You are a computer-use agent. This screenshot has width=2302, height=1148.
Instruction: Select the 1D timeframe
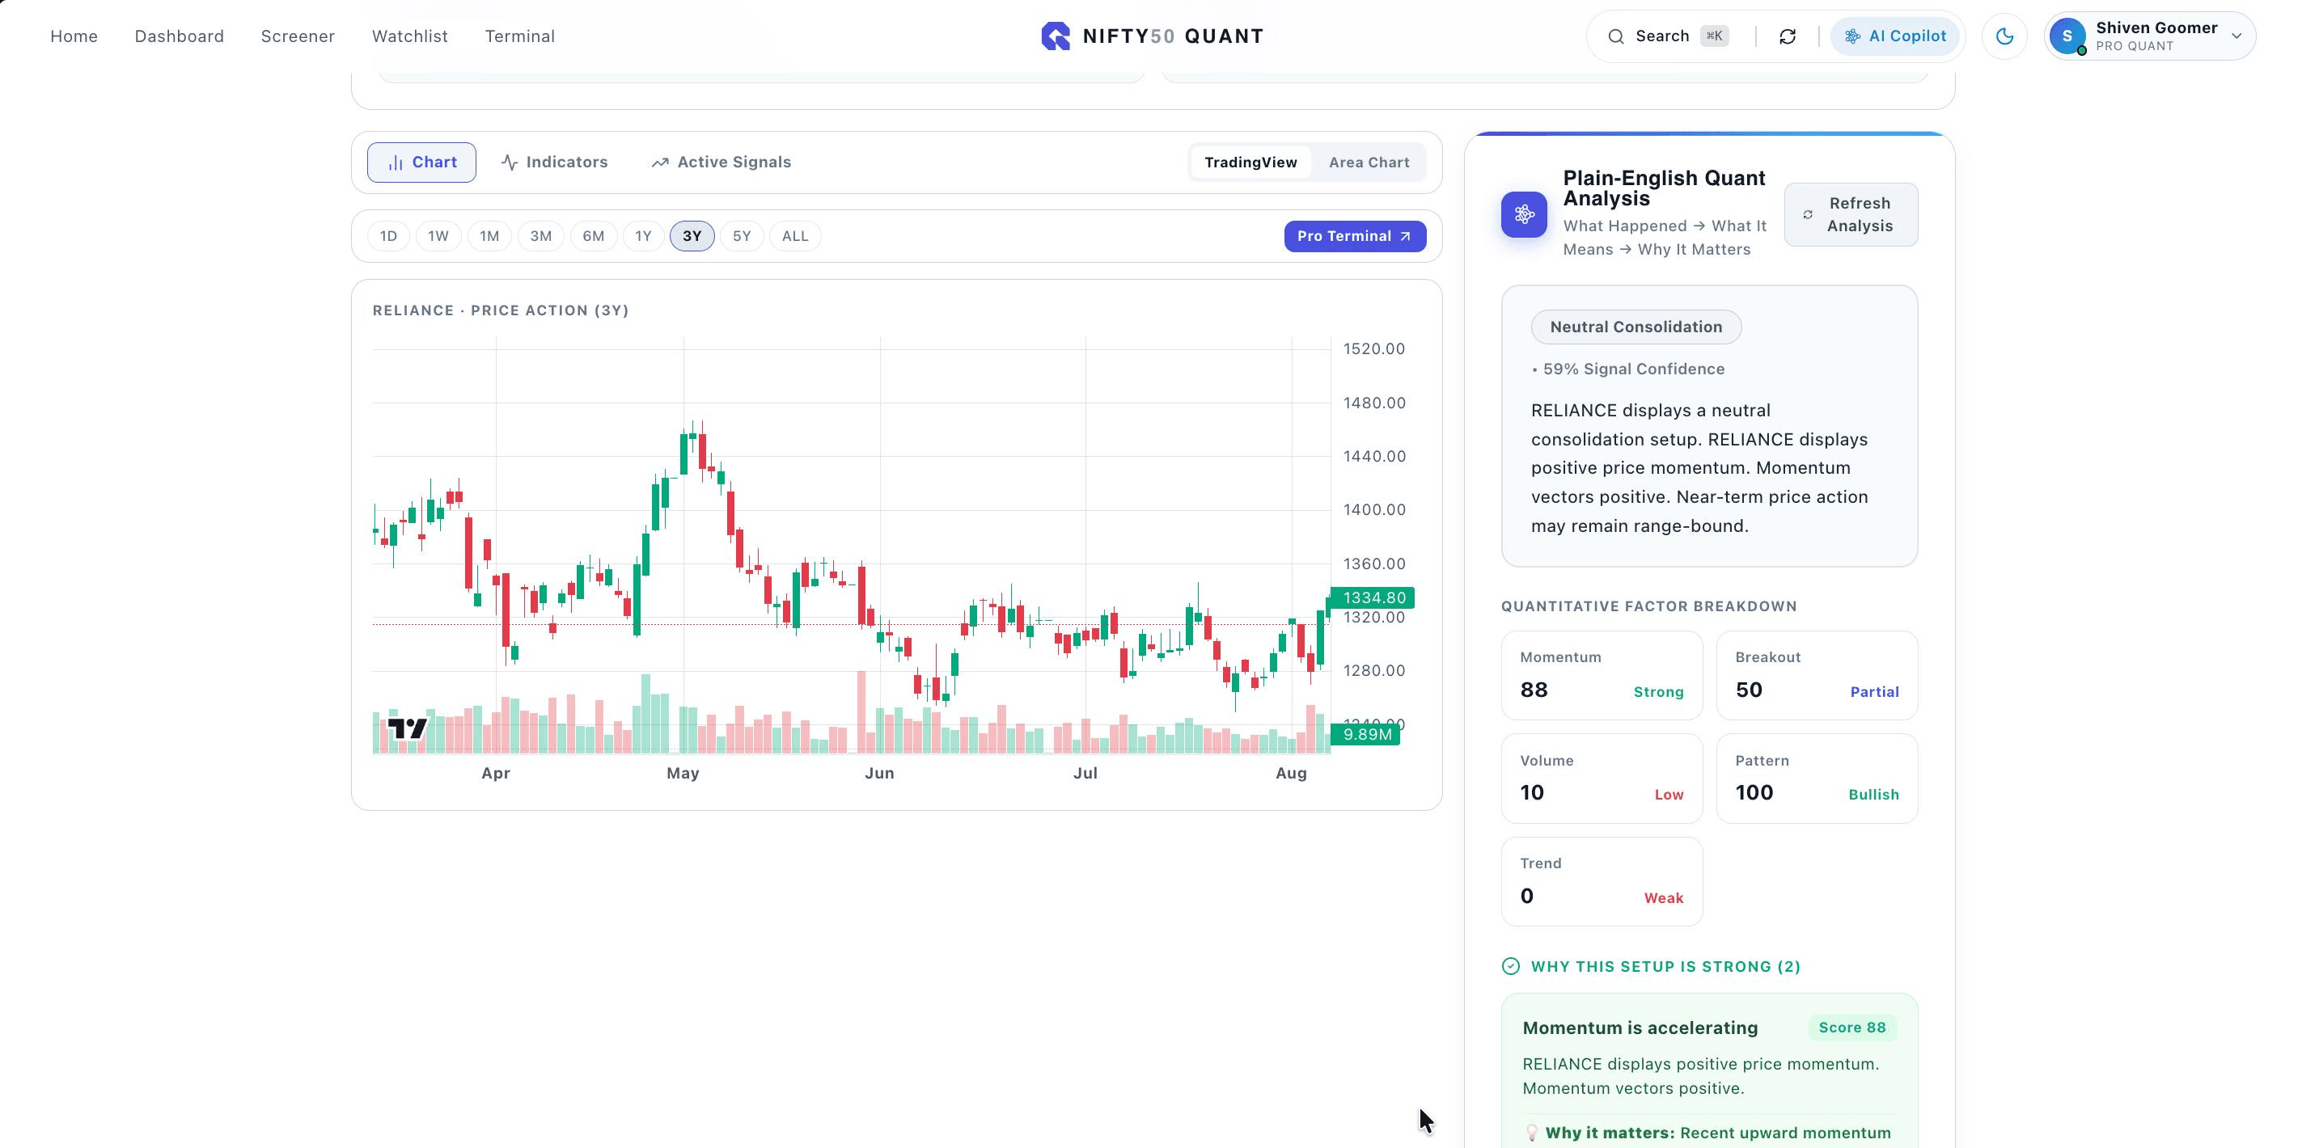click(x=387, y=236)
